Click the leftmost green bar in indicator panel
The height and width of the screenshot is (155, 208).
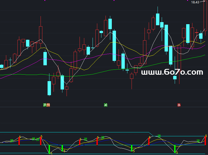pyautogui.click(x=49, y=149)
